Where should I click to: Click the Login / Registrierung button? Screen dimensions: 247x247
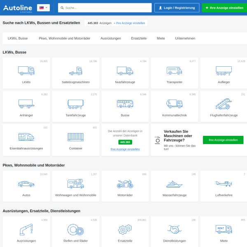tap(177, 8)
